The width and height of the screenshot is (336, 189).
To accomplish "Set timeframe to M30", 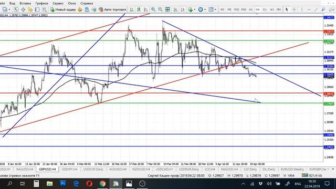I will (x=244, y=9).
